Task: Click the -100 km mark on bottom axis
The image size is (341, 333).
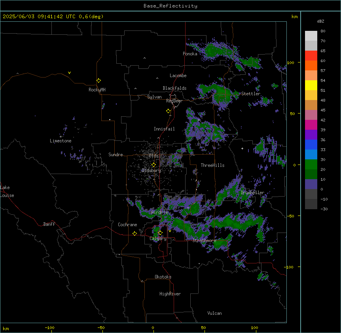Action: pyautogui.click(x=49, y=327)
